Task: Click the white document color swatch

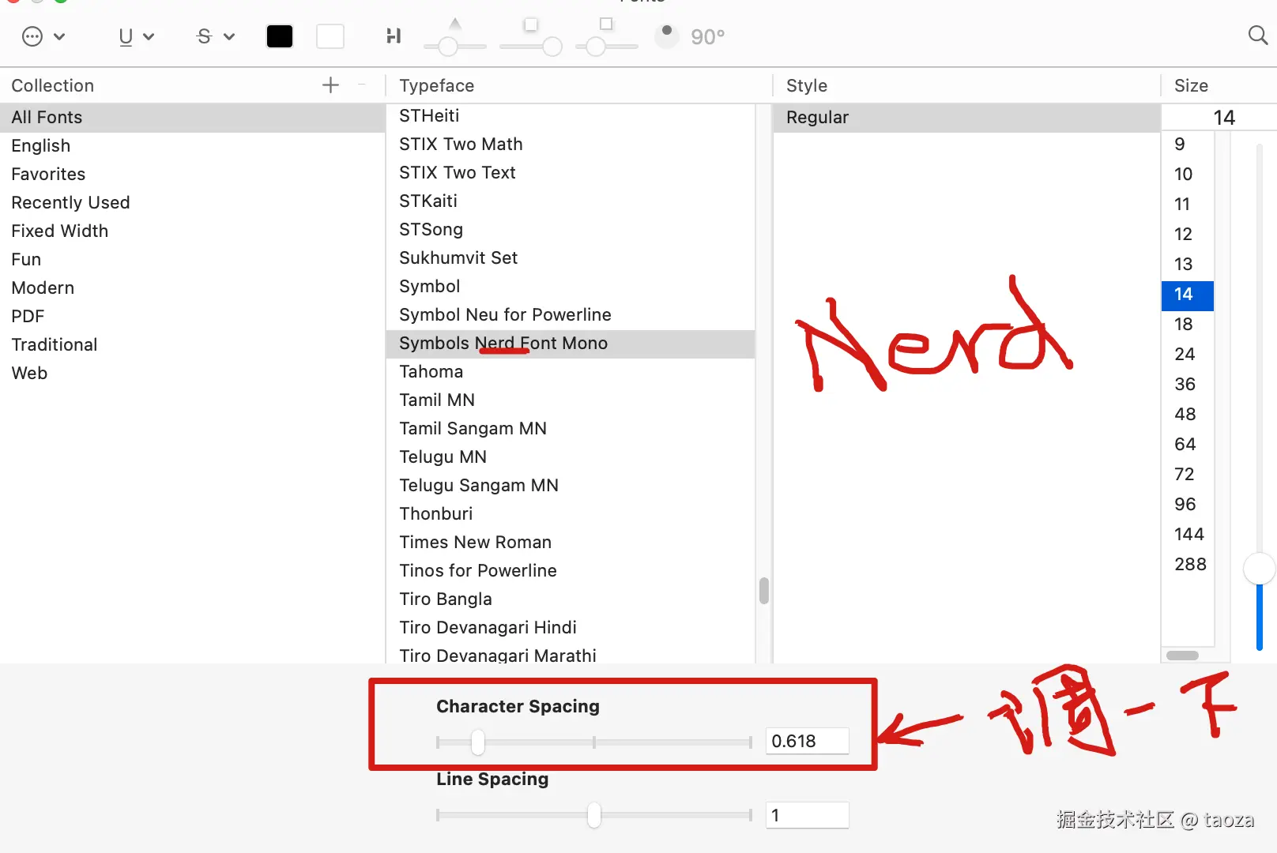Action: coord(330,36)
